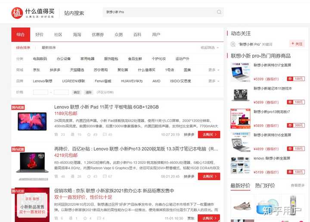Open the 小新Pro13 2020锐龙版 title link
Viewport: 310px width, 222px height.
[x=136, y=149]
